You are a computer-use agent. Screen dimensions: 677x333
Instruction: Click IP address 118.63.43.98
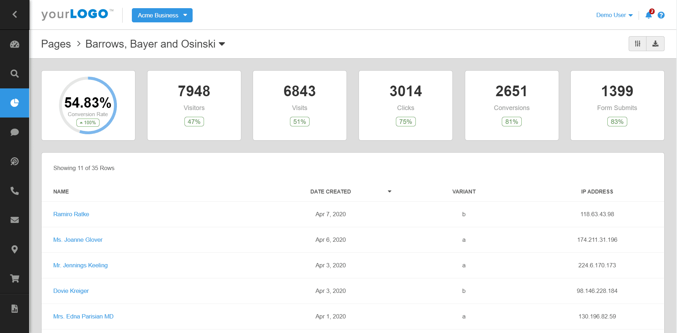coord(597,214)
